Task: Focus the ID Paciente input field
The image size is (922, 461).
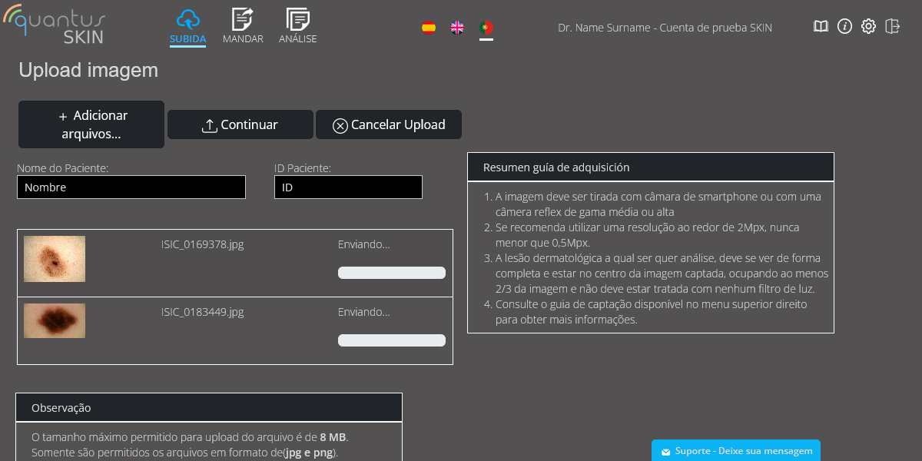Action: tap(348, 187)
